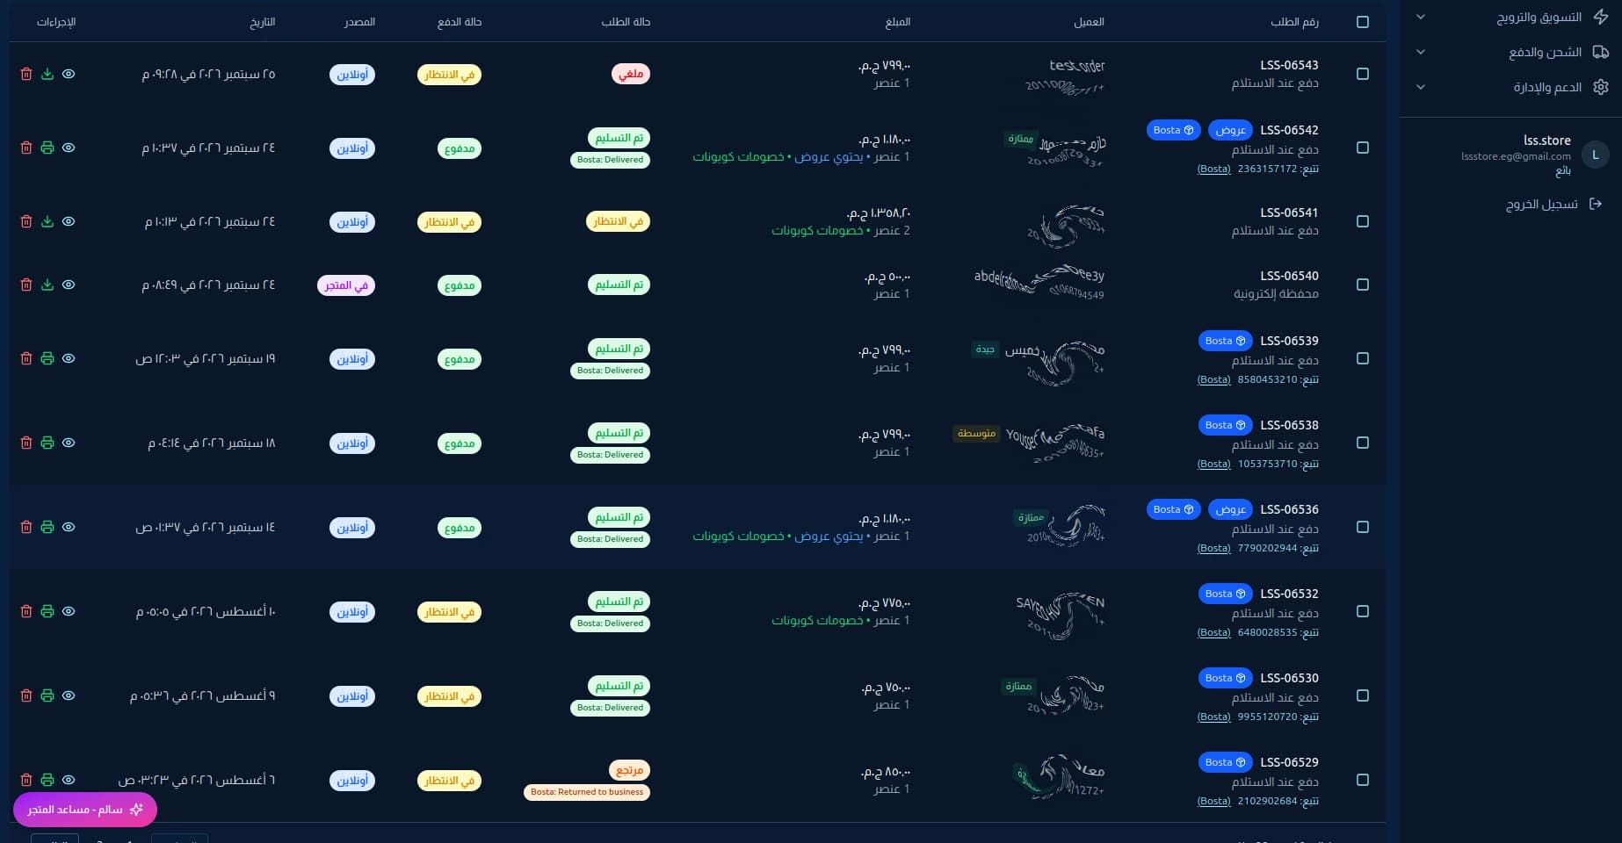Print order LSS-06529 printer icon

tap(47, 781)
